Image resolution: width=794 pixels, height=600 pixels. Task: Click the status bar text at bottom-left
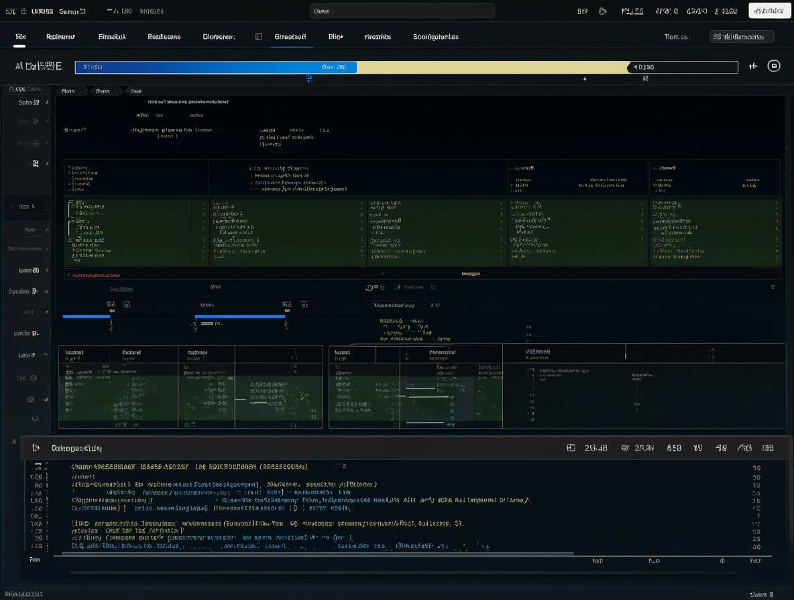click(23, 595)
